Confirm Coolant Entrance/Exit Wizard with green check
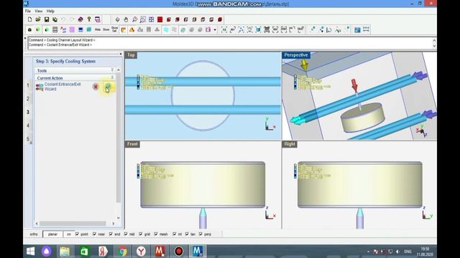This screenshot has width=460, height=258. 108,87
